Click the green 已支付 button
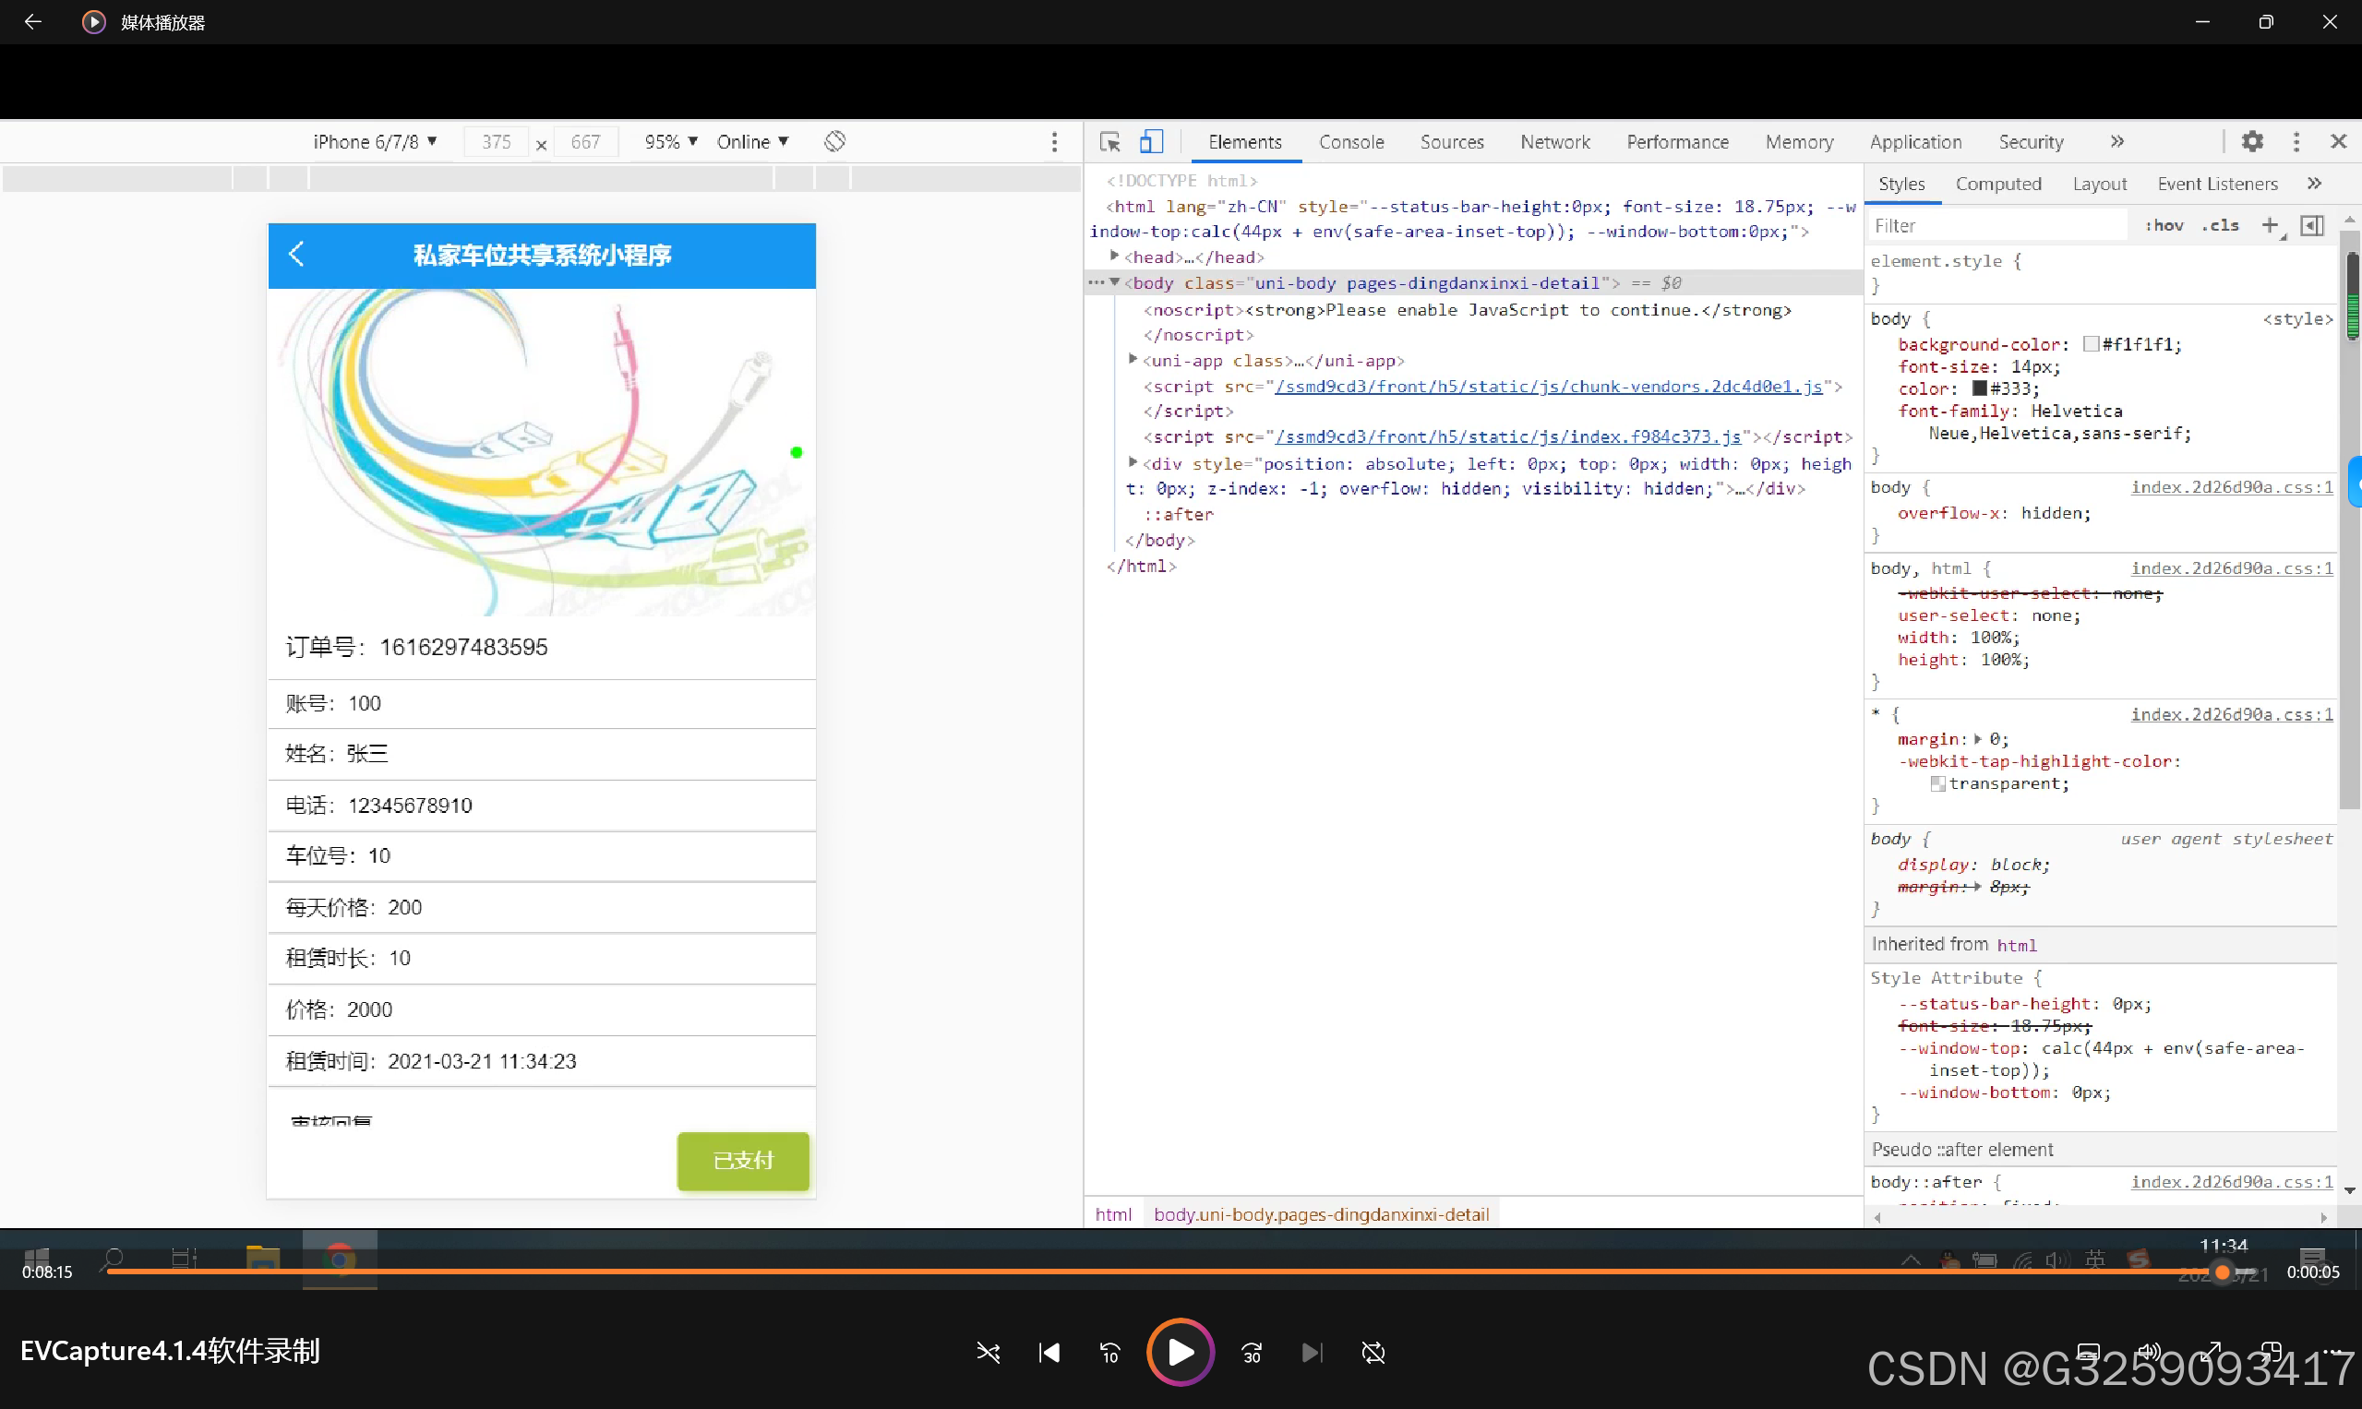This screenshot has width=2362, height=1409. 743,1161
